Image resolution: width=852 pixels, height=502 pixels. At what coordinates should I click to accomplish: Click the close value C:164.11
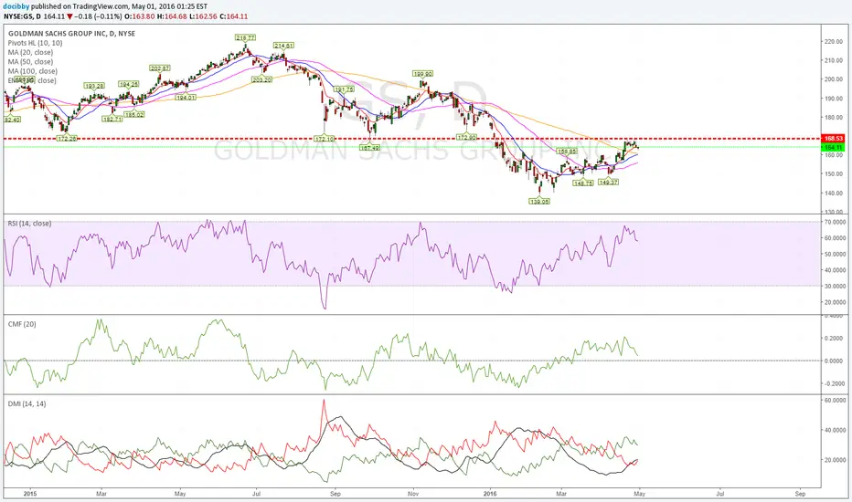(234, 16)
